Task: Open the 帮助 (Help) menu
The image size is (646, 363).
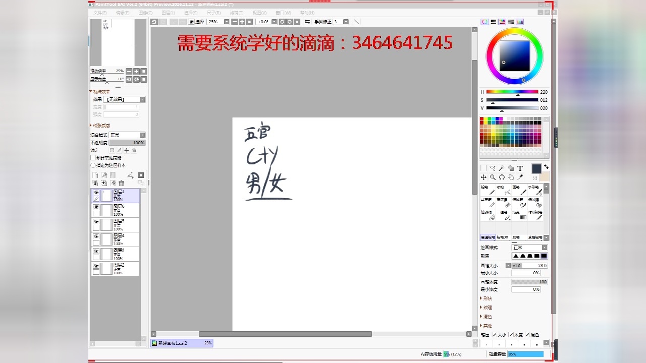Action: coord(307,13)
